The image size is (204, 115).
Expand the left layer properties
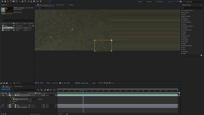tap(8, 105)
